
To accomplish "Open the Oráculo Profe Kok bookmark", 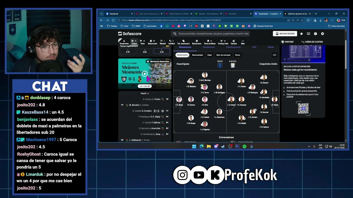I will (263, 26).
